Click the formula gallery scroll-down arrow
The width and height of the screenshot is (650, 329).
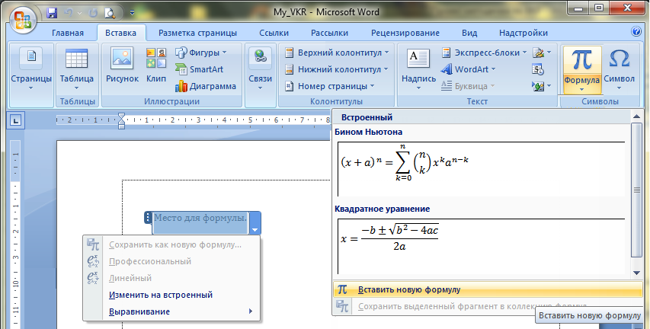[637, 273]
